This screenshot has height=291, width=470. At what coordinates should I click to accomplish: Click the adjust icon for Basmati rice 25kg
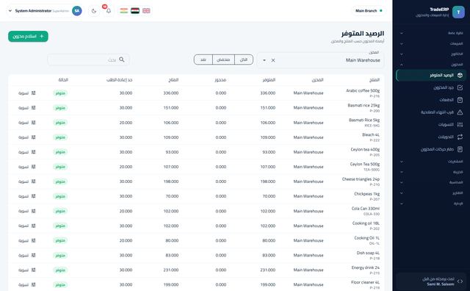click(33, 108)
